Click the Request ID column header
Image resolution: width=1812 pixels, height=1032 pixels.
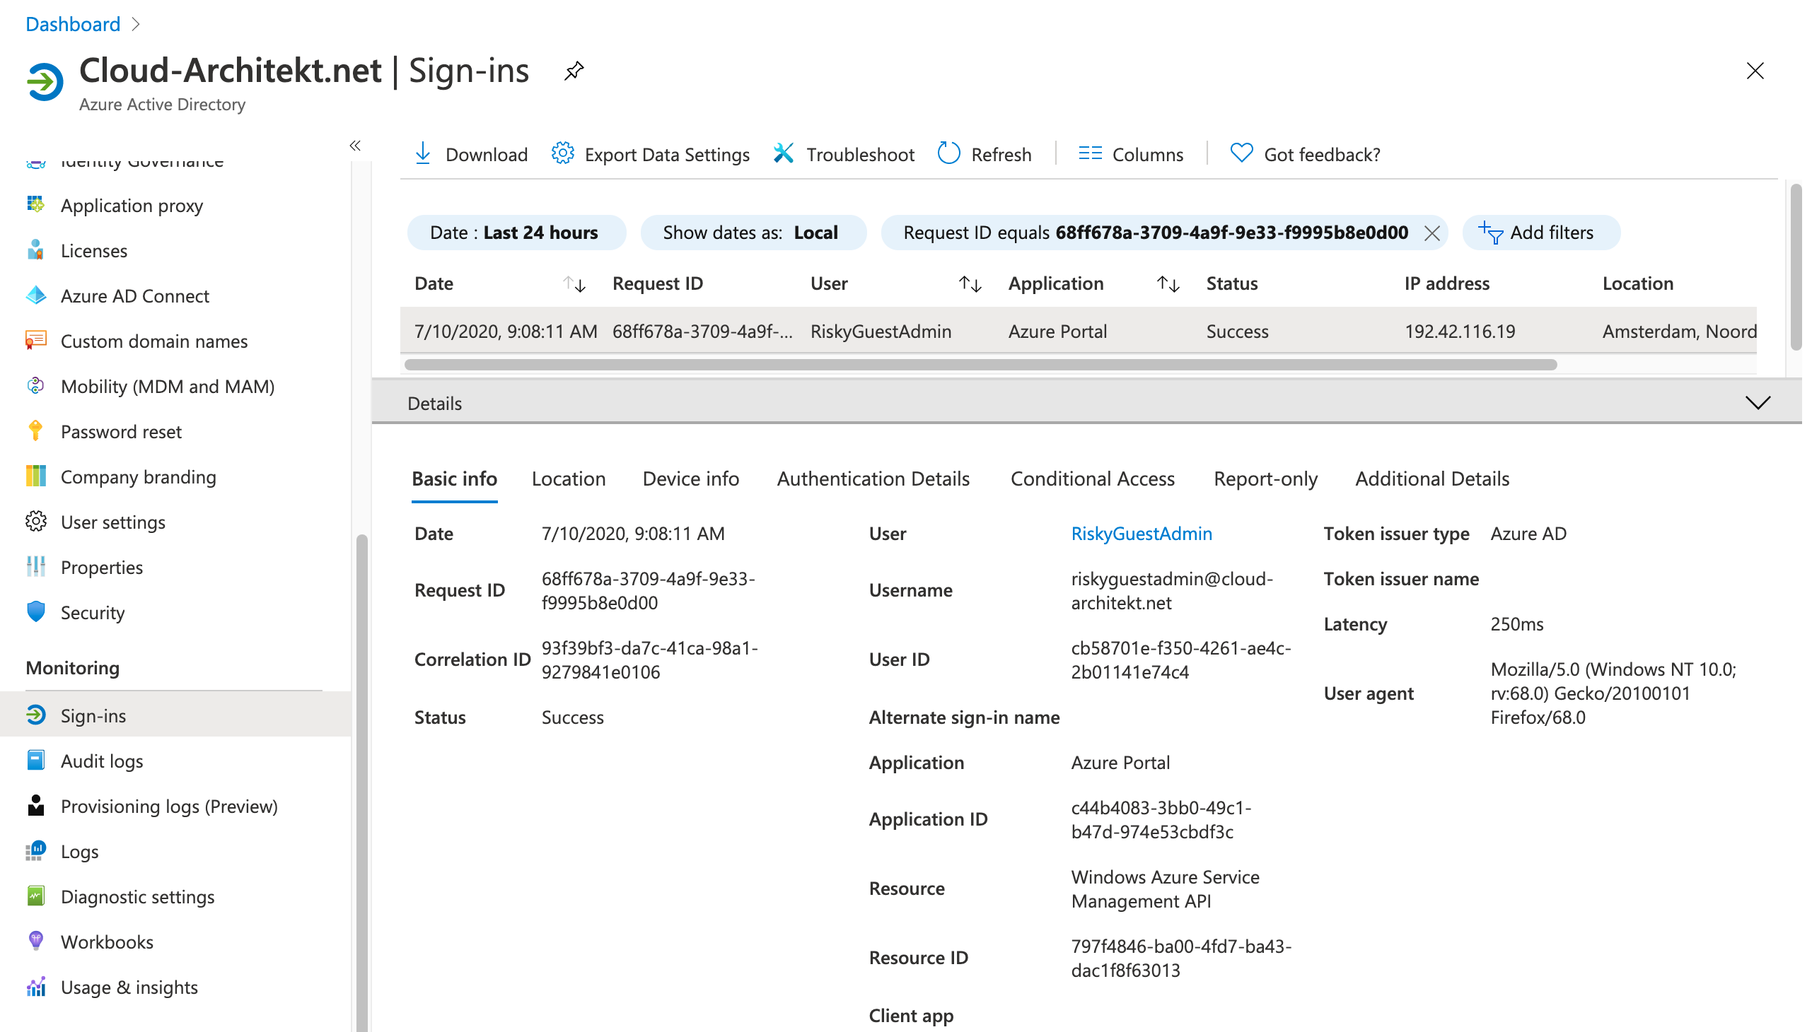[x=658, y=283]
